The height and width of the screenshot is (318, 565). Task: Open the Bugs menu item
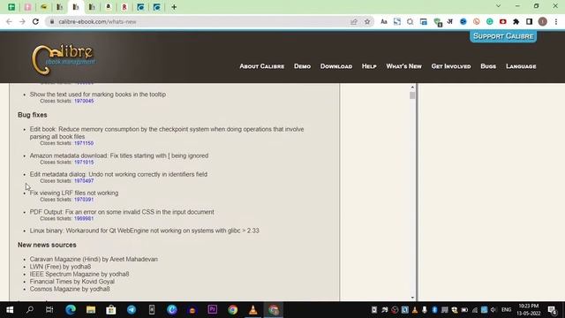(x=488, y=66)
